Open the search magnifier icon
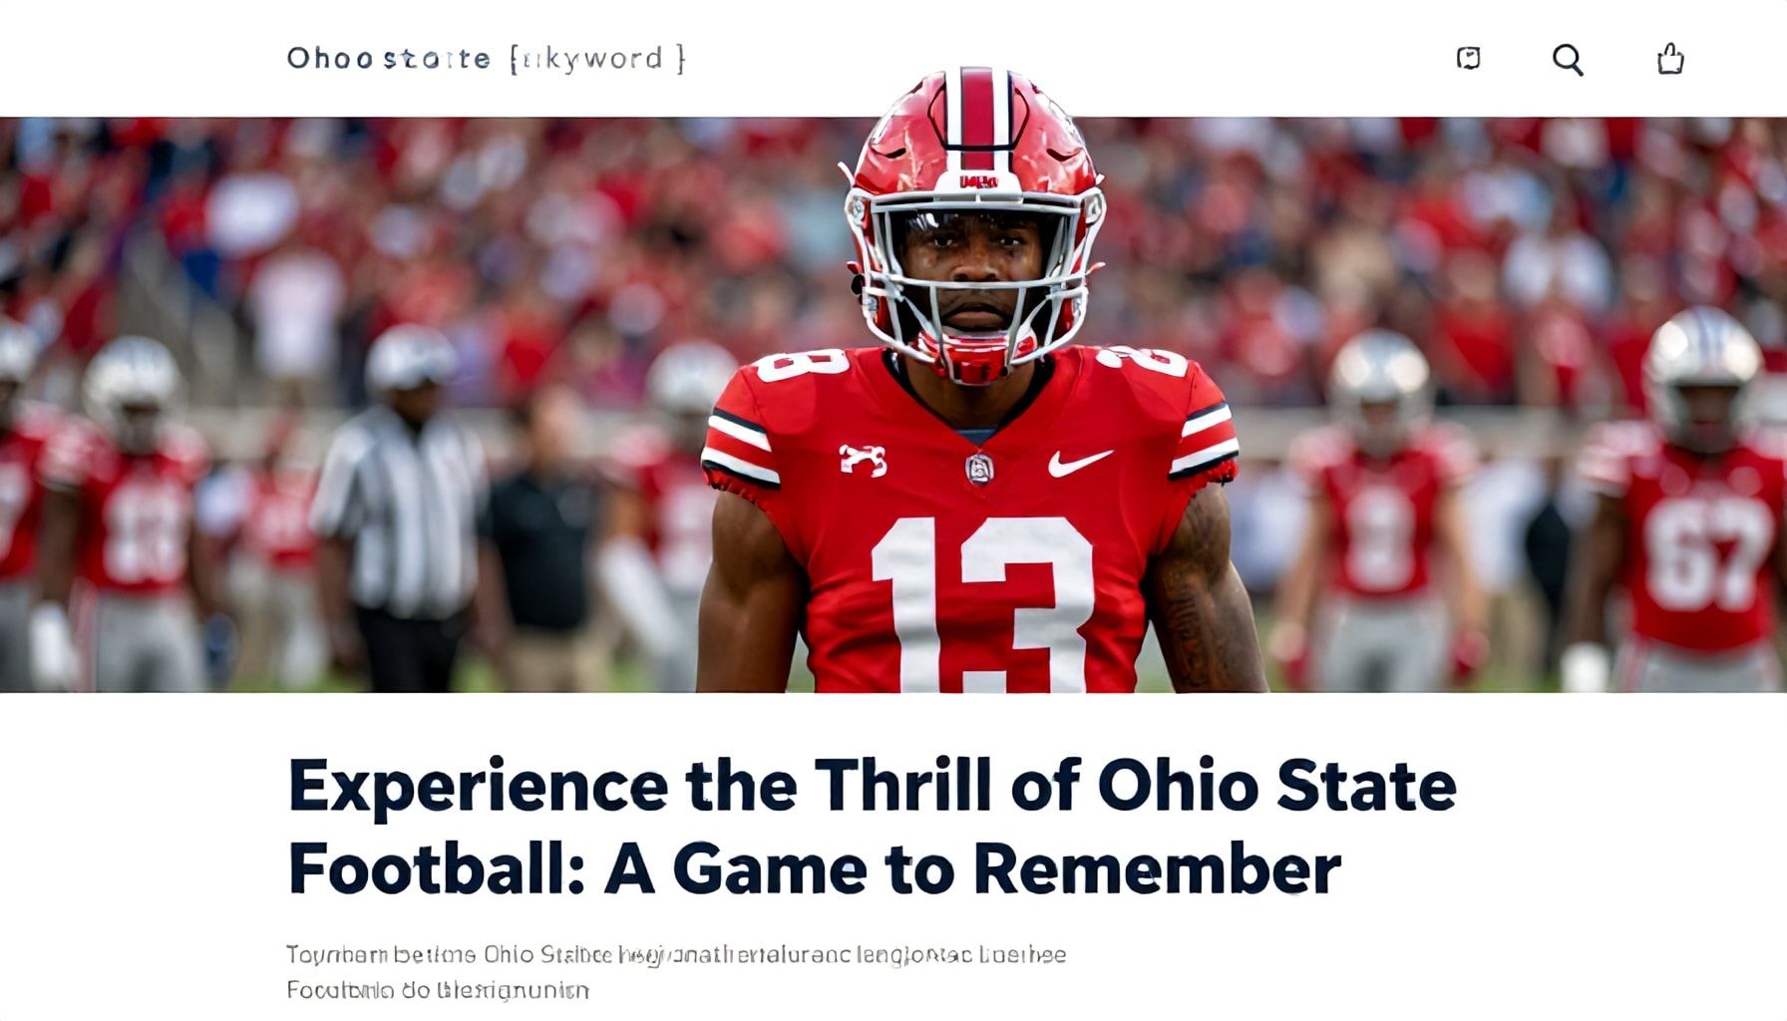Viewport: 1787px width, 1021px height. [1568, 60]
